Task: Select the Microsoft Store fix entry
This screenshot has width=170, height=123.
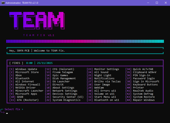Action: (24, 72)
